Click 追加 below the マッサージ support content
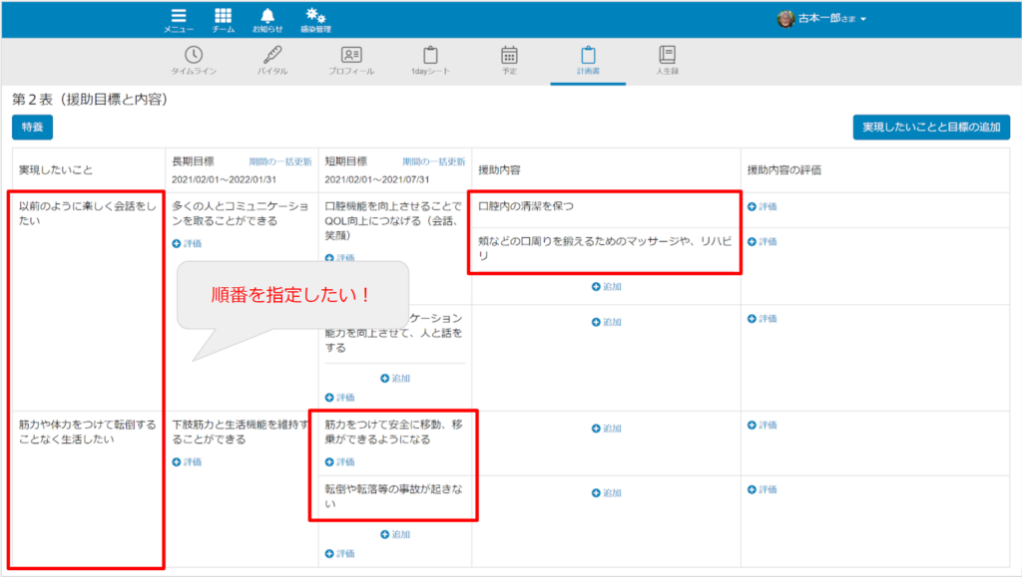1022x577 pixels. [x=605, y=286]
